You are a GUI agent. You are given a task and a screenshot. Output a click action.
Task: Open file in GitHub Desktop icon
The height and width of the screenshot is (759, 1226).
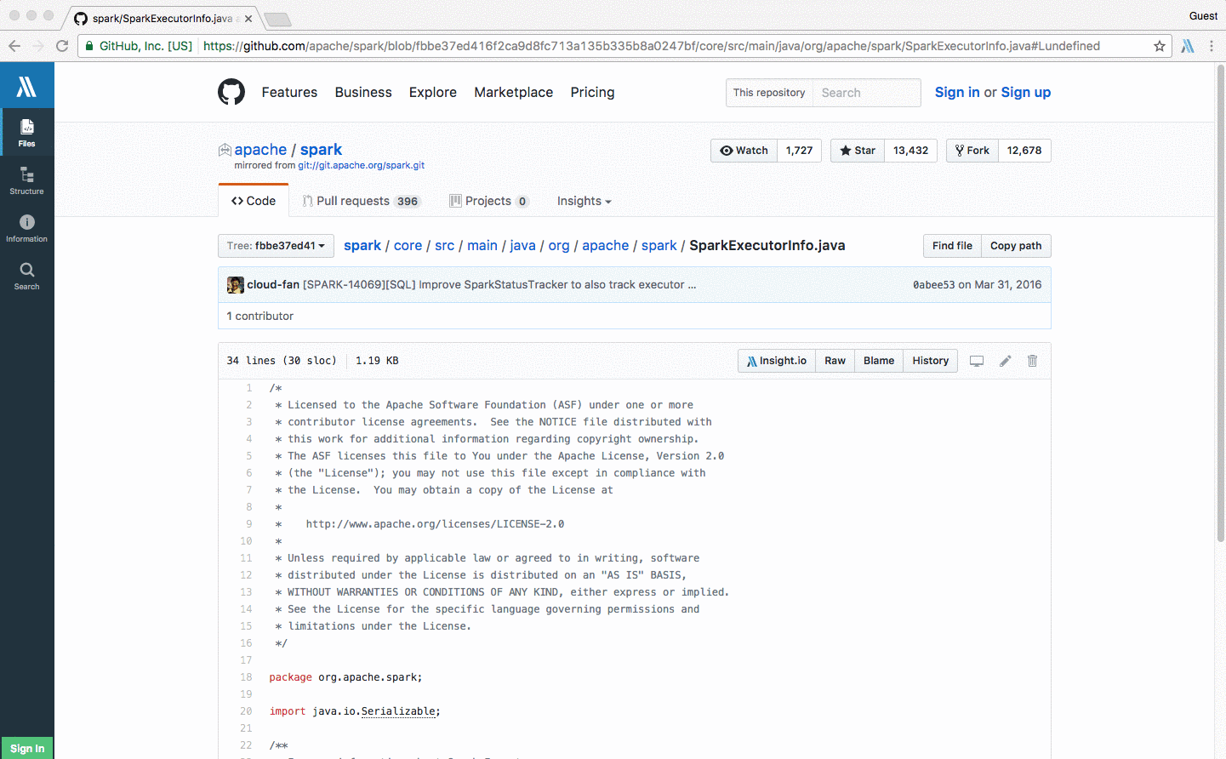977,361
